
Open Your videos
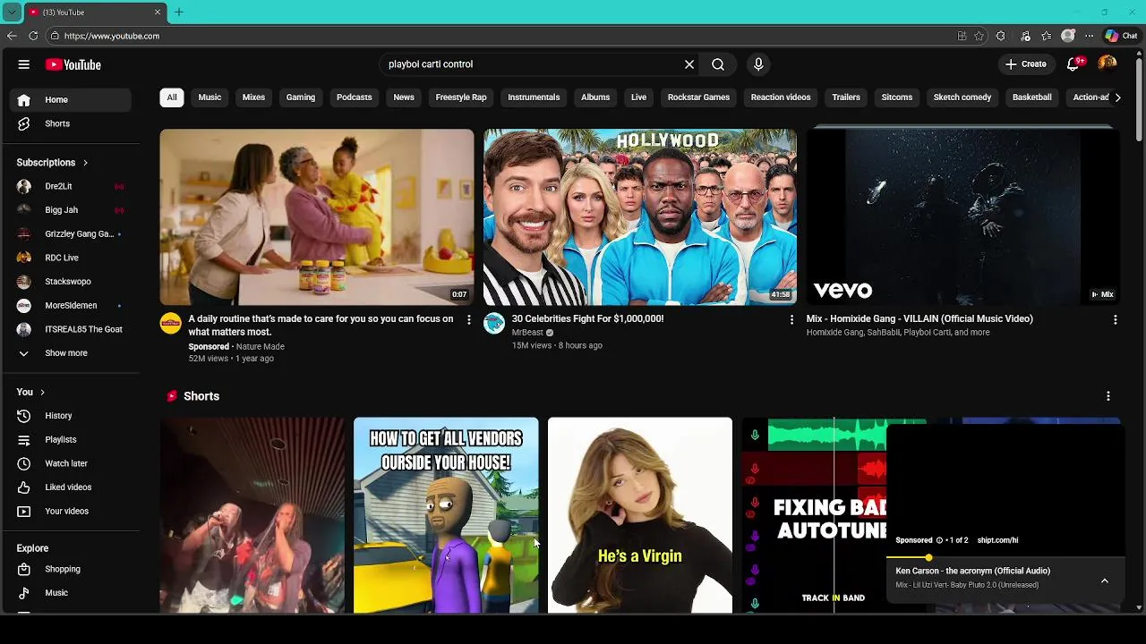tap(70, 512)
